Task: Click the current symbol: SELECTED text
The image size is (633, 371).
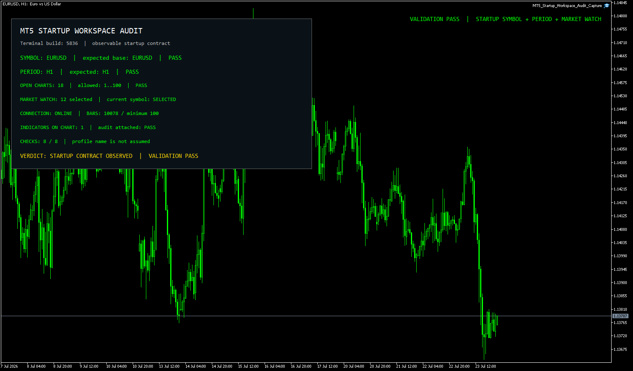Action: point(141,100)
